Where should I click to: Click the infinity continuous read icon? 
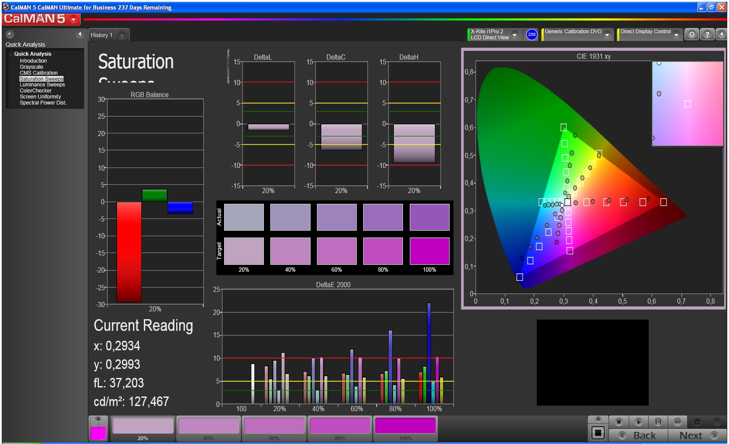point(678,422)
